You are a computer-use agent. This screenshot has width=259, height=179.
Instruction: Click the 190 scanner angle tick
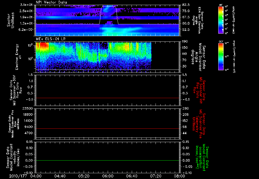pos(185,41)
